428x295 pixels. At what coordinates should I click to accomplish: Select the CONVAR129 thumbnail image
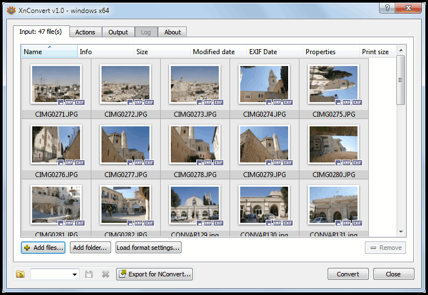[195, 205]
